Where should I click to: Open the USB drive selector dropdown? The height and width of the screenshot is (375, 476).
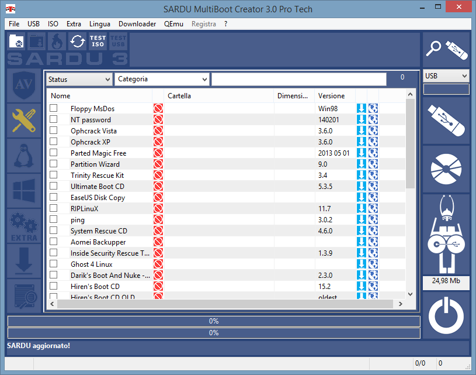(x=446, y=75)
